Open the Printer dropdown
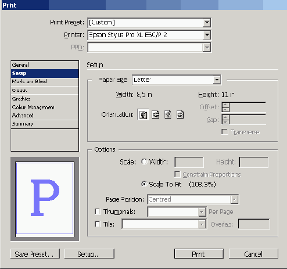The image size is (287, 269). click(207, 35)
